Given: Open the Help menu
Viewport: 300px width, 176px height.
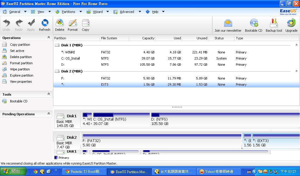Looking at the screenshot, I should pyautogui.click(x=155, y=12).
